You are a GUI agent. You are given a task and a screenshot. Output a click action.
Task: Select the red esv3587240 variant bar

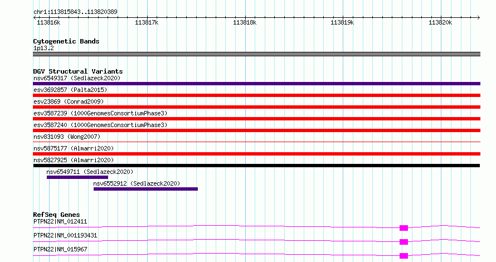(x=256, y=130)
